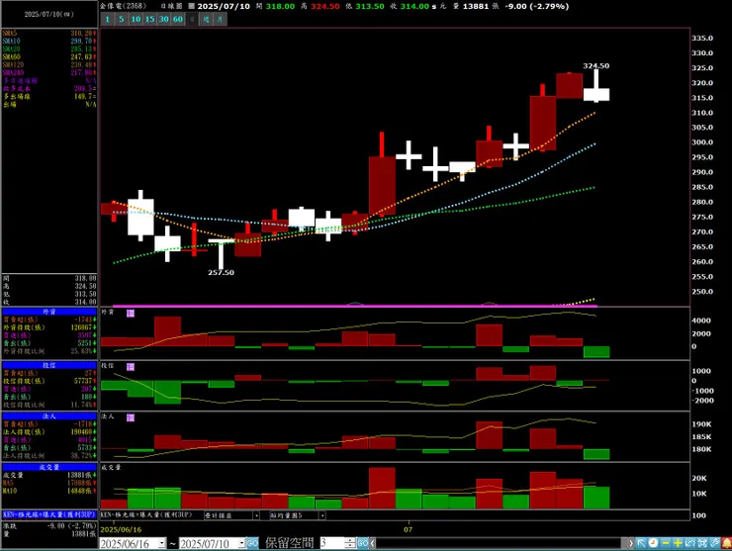Click the fit-to-screen icon in the bottom toolbar

tap(702, 543)
